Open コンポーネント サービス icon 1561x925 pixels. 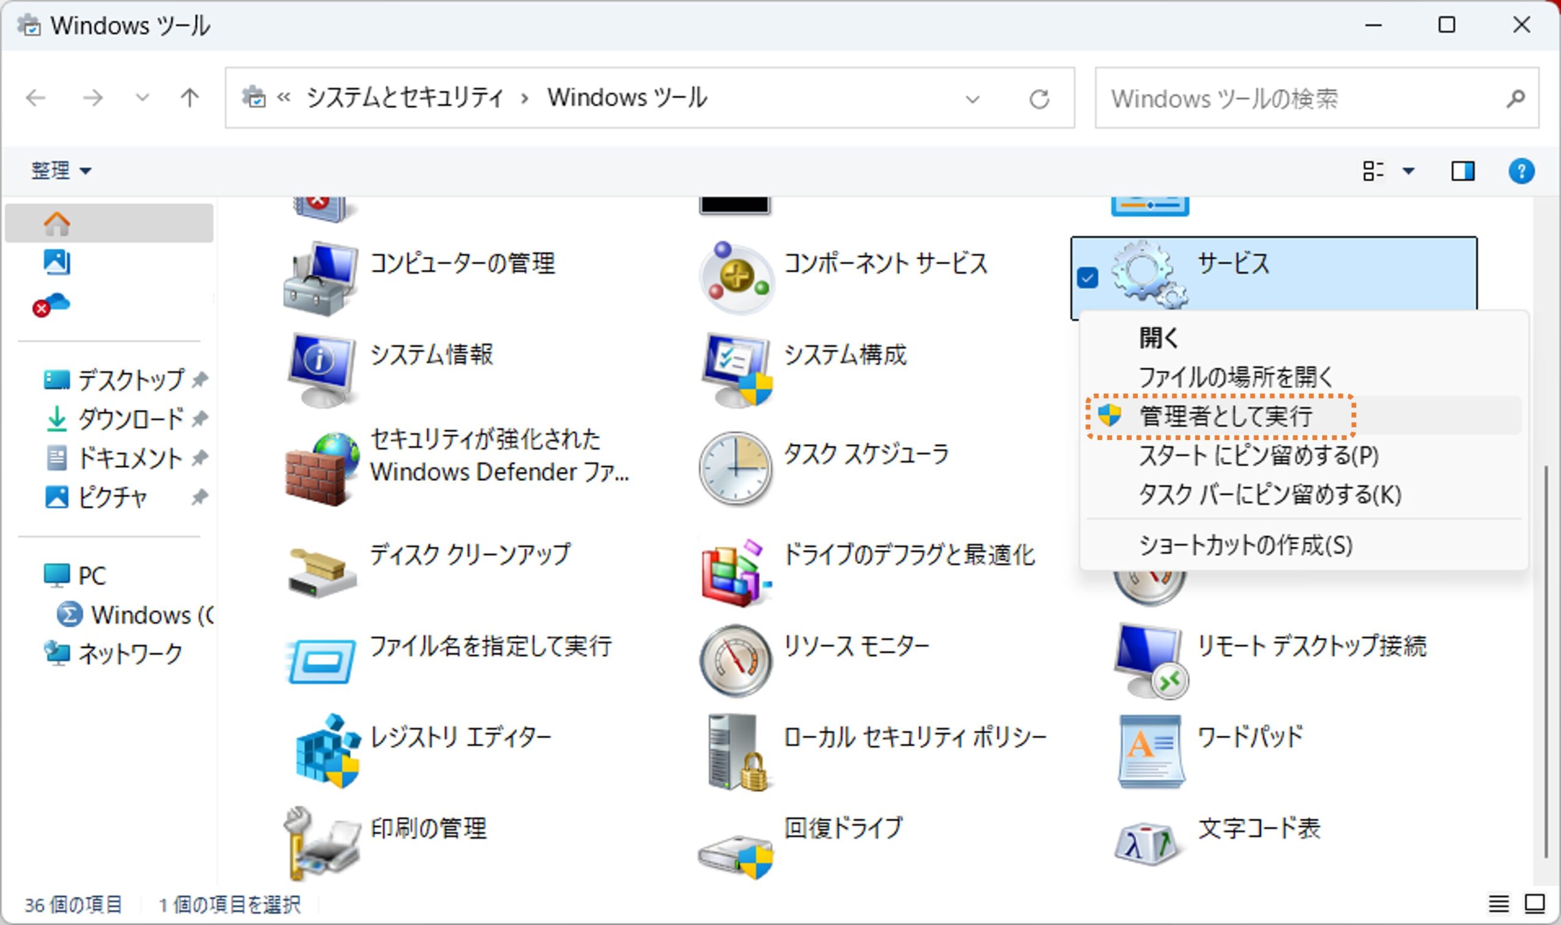click(736, 278)
